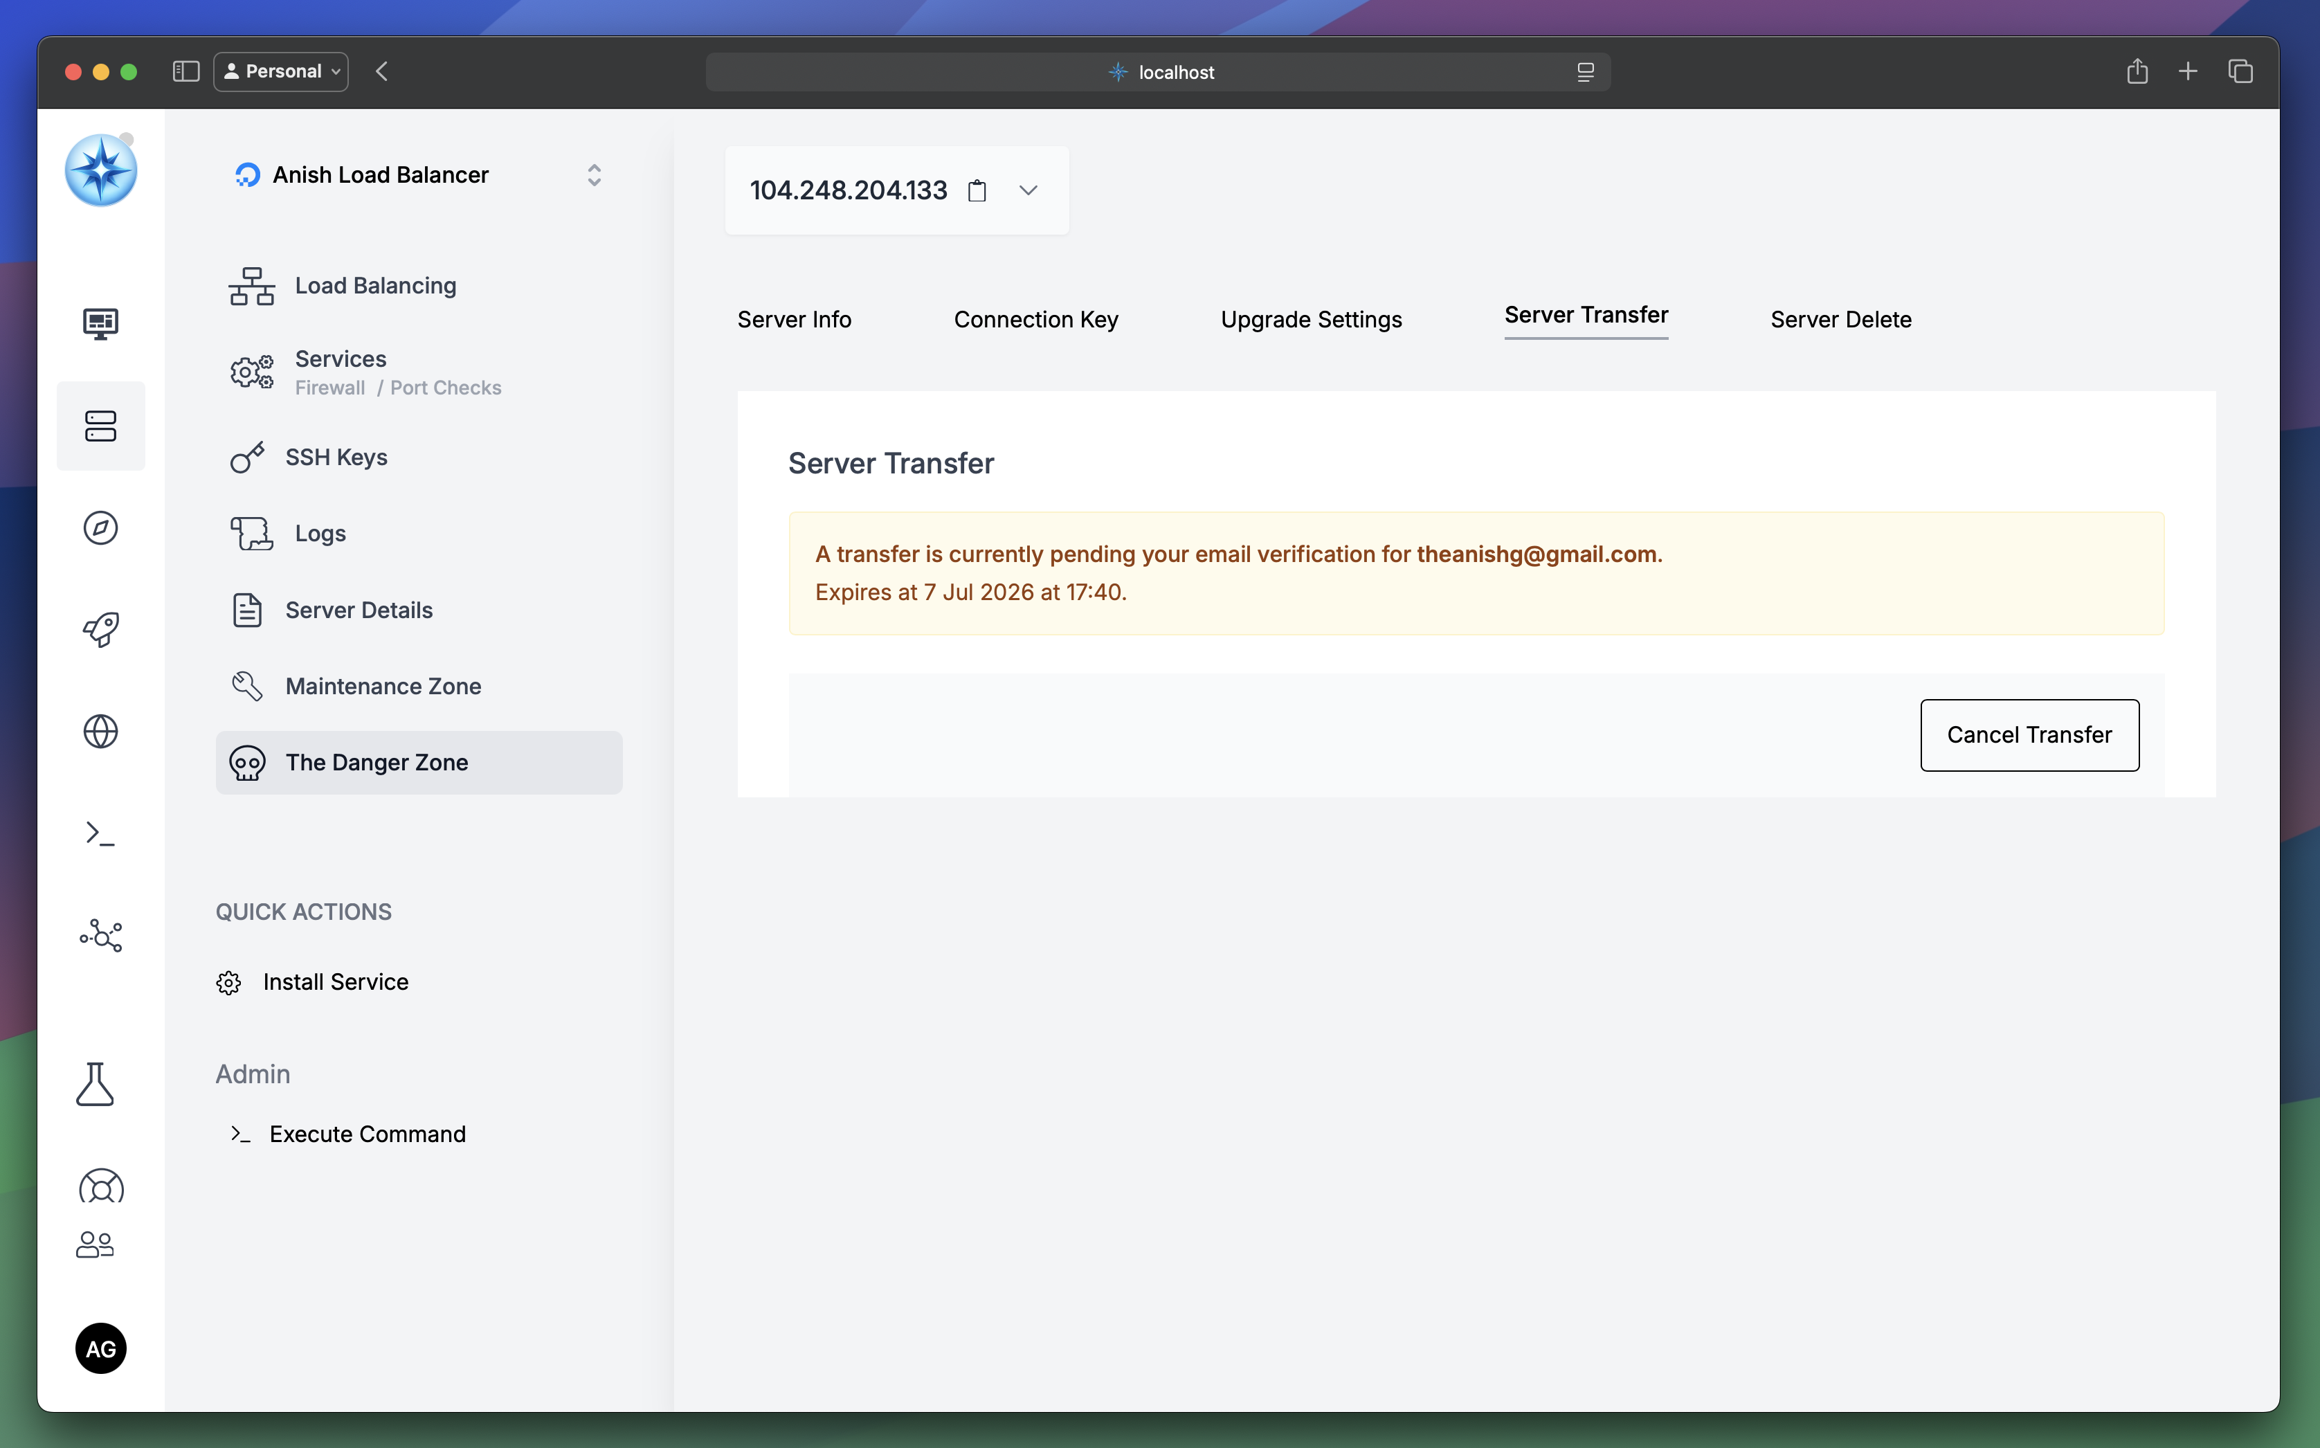Click the AG user avatar
The height and width of the screenshot is (1448, 2320).
(100, 1348)
